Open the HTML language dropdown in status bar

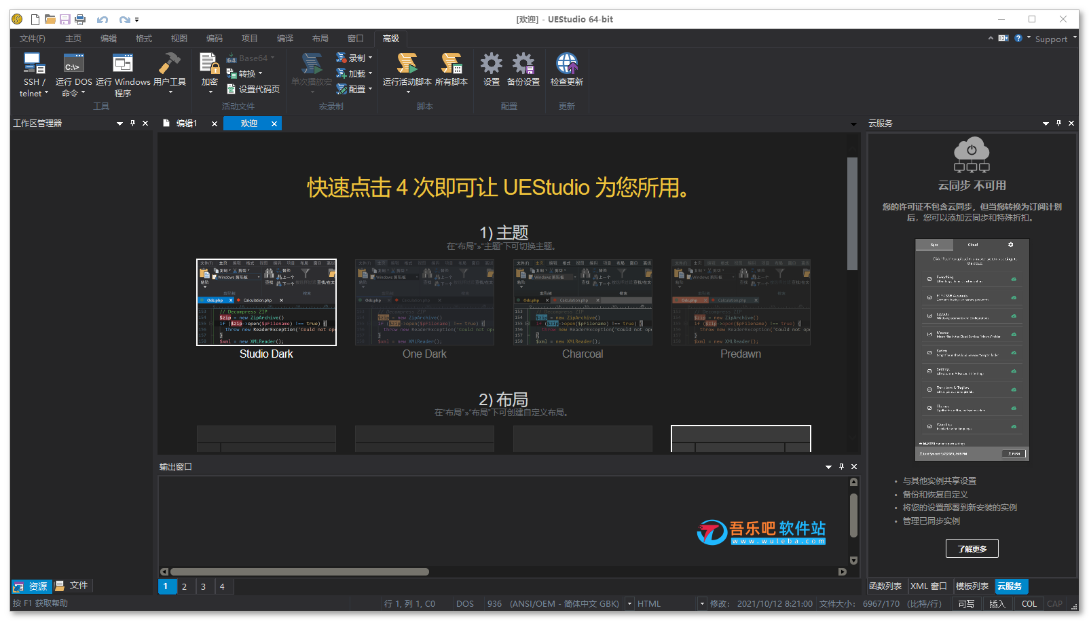702,603
